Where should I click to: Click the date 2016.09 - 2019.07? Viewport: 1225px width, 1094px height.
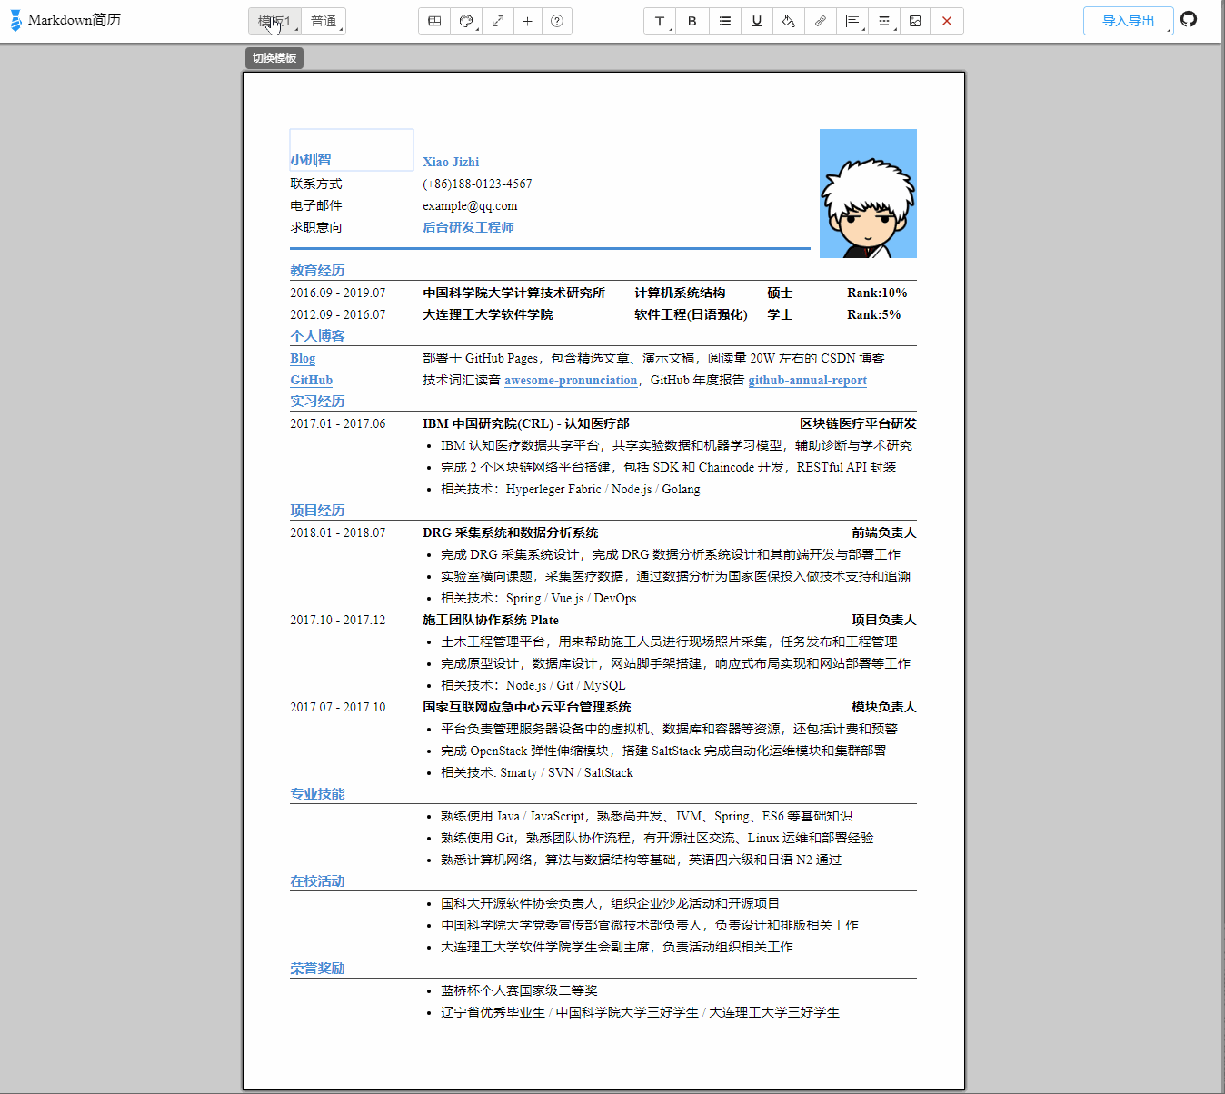click(x=337, y=293)
